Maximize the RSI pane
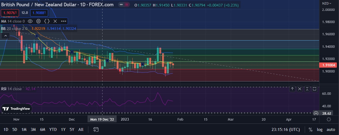Image resolution: width=339 pixels, height=135 pixels. click(315, 89)
